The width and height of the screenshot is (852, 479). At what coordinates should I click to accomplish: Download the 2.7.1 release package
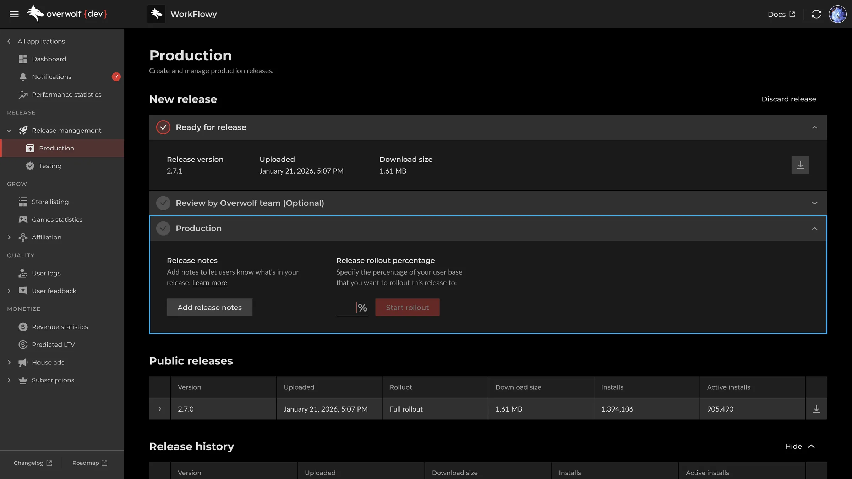coord(801,165)
